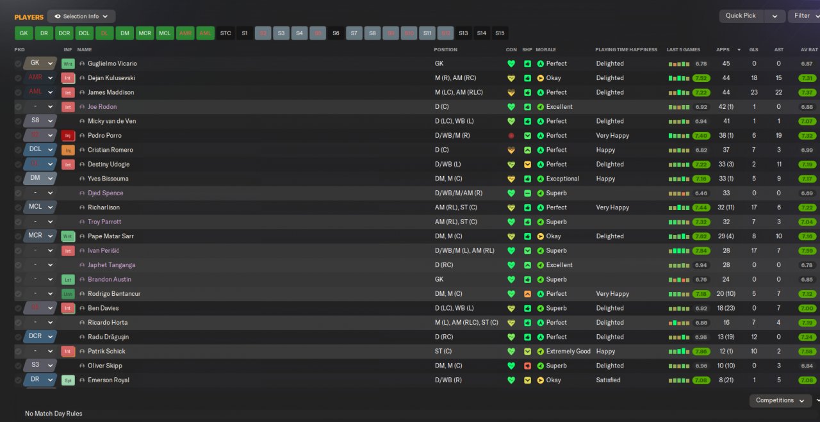Click Patrik Schick's 7.58 average rating pill
The width and height of the screenshot is (820, 422).
point(807,352)
